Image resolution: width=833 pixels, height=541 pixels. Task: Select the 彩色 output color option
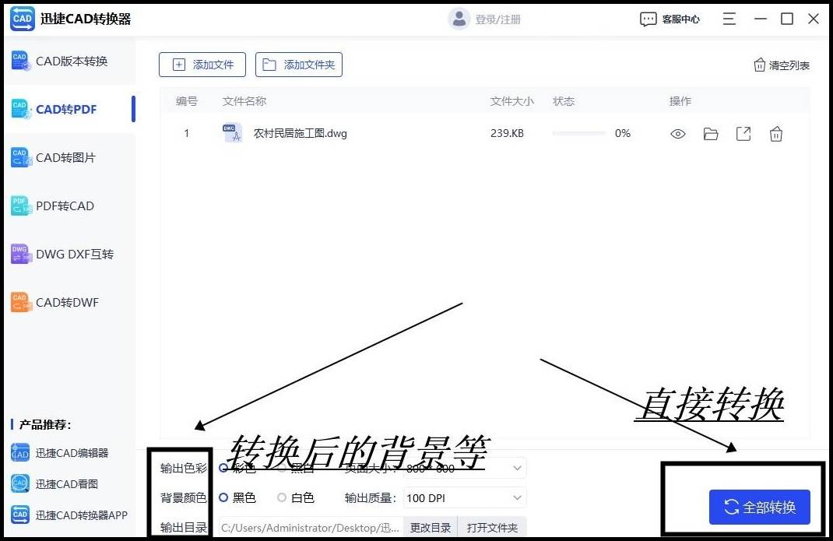(x=223, y=468)
